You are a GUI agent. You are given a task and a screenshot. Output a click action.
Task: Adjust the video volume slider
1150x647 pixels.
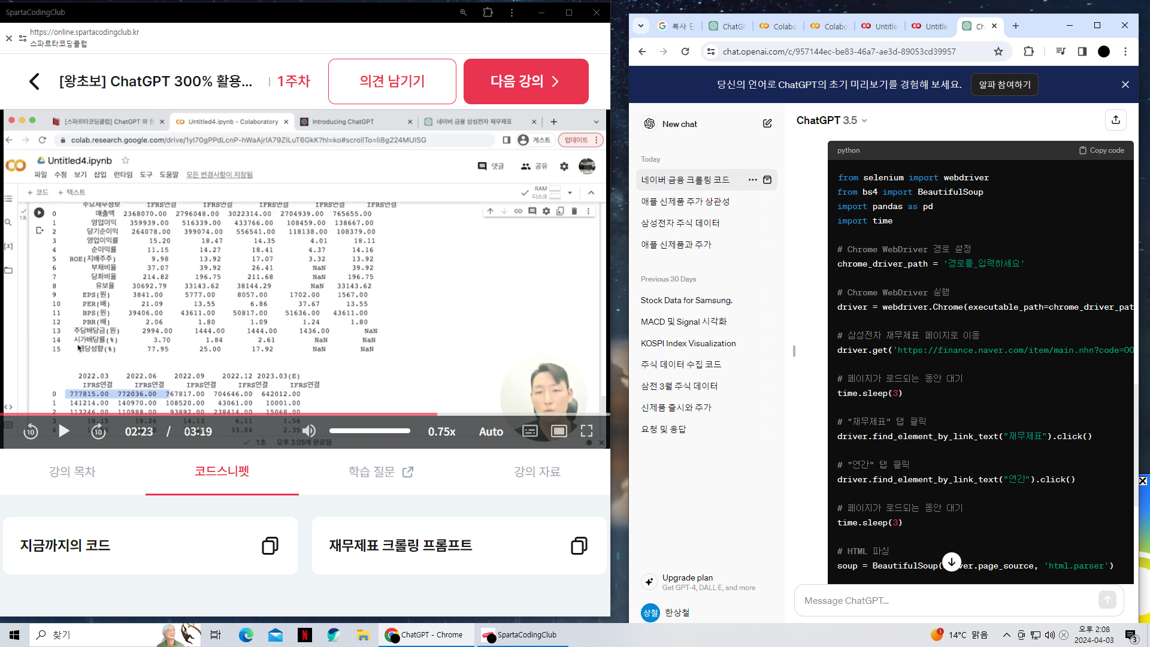coord(370,431)
